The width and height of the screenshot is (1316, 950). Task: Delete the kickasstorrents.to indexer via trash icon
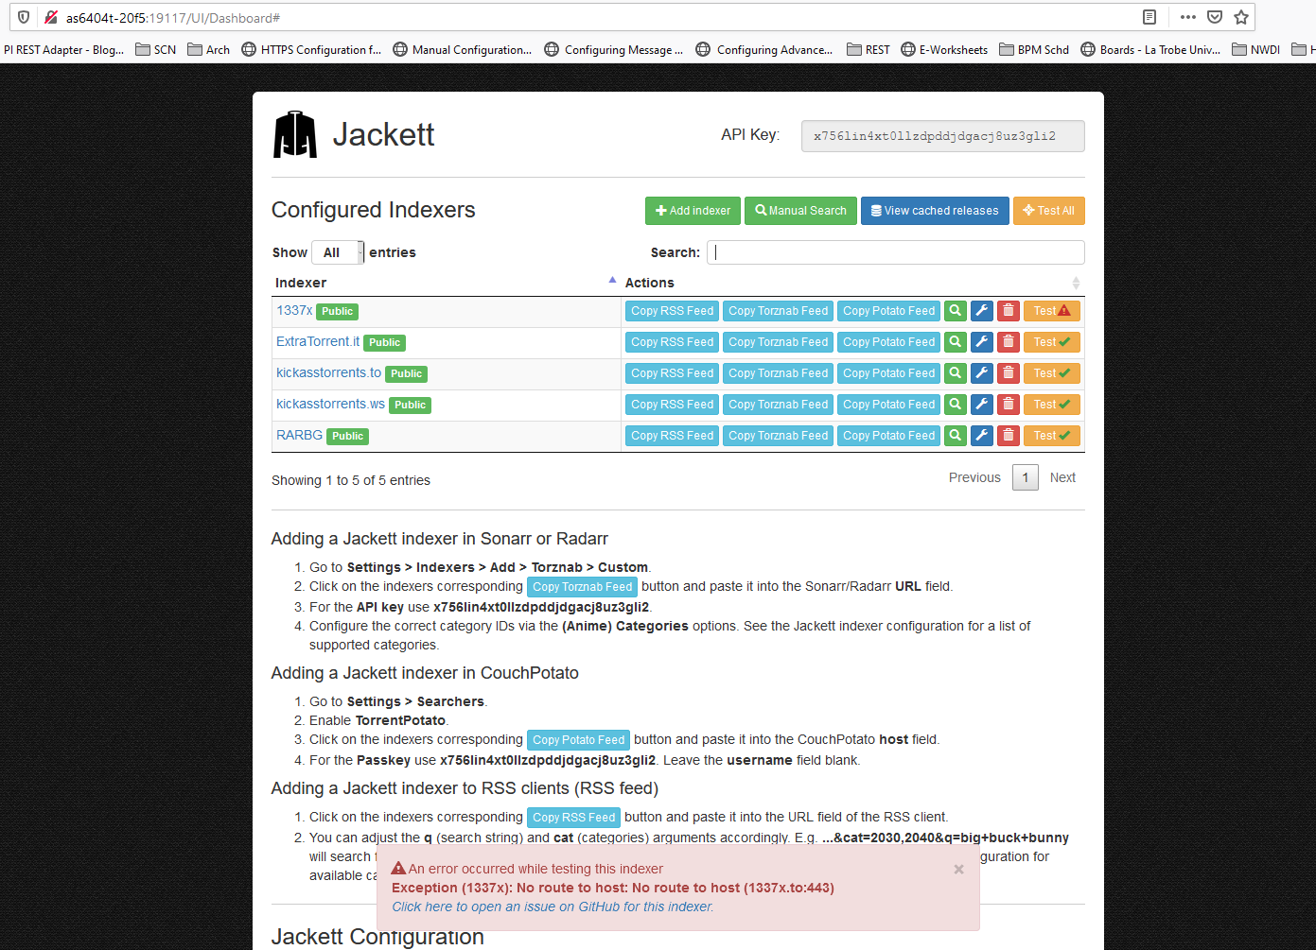coord(1009,373)
